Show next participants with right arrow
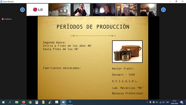Screen dimensions: 186x105 tap(163, 10)
